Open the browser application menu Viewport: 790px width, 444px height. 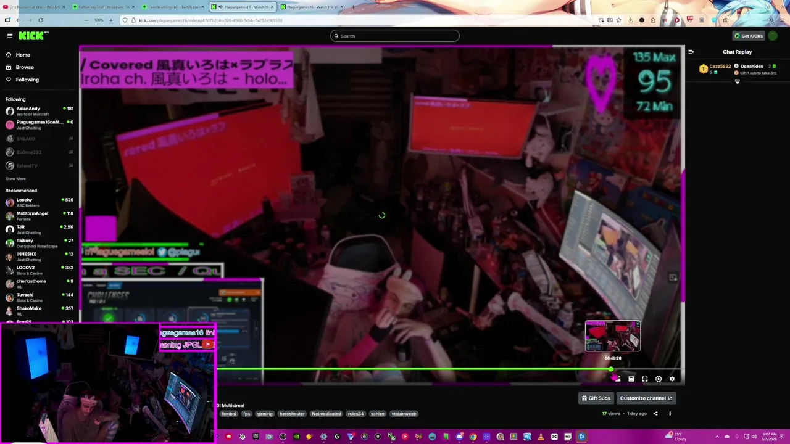[782, 20]
